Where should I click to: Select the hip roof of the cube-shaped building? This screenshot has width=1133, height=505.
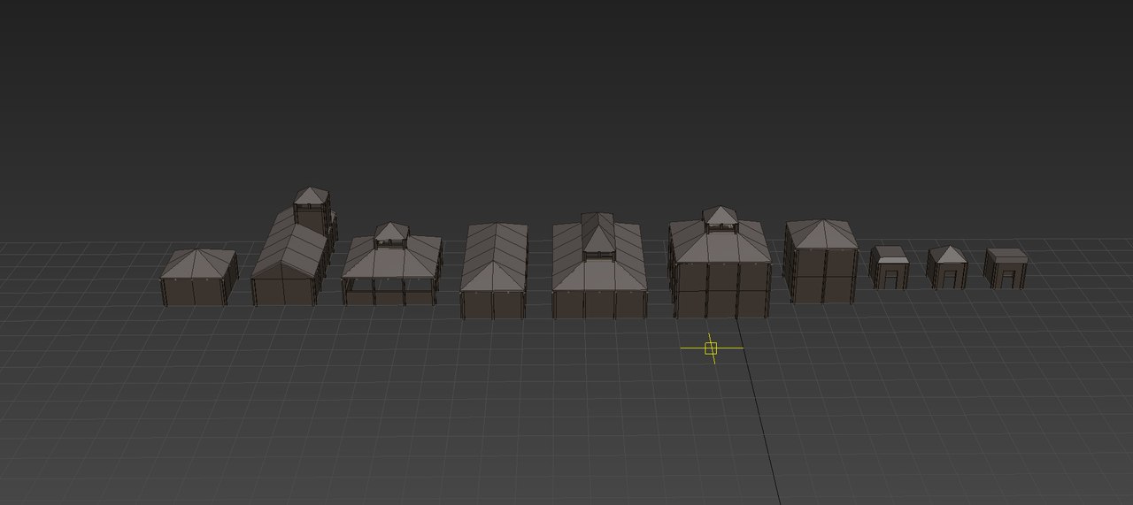pos(821,233)
